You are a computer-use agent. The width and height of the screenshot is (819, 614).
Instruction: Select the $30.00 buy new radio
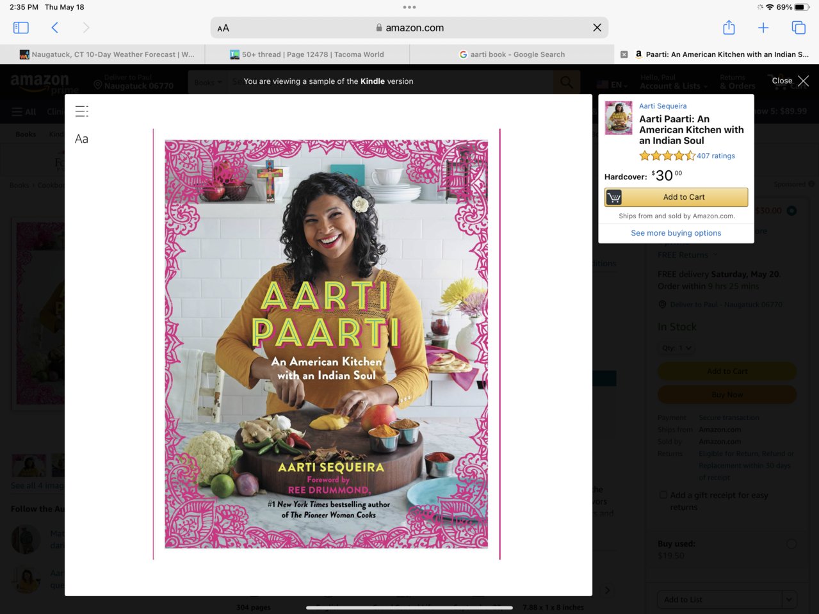[x=791, y=211]
